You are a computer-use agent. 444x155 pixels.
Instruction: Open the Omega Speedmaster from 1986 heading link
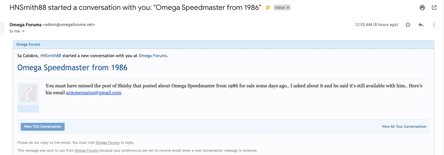tap(72, 68)
